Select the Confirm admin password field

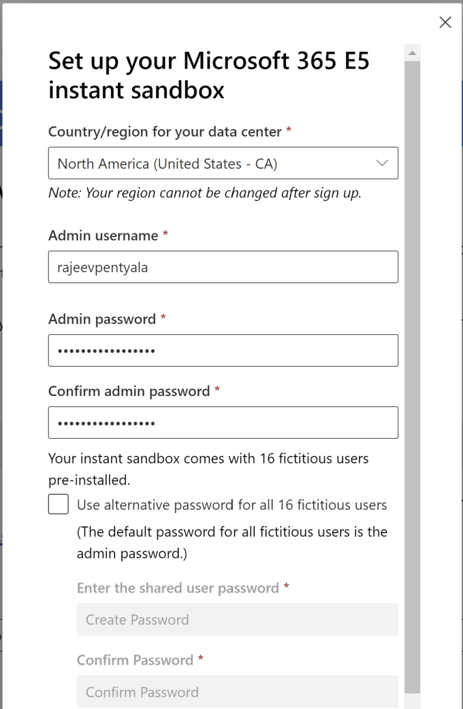pos(223,423)
